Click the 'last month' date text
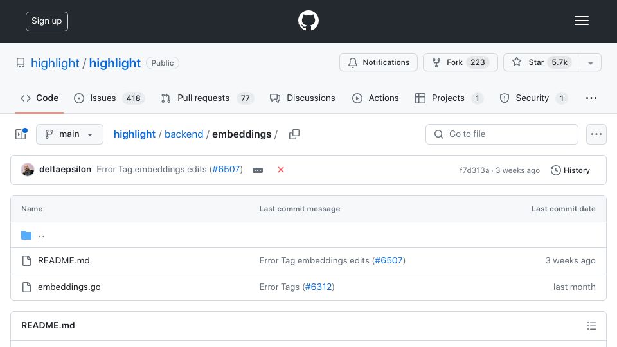617x347 pixels. [x=574, y=287]
